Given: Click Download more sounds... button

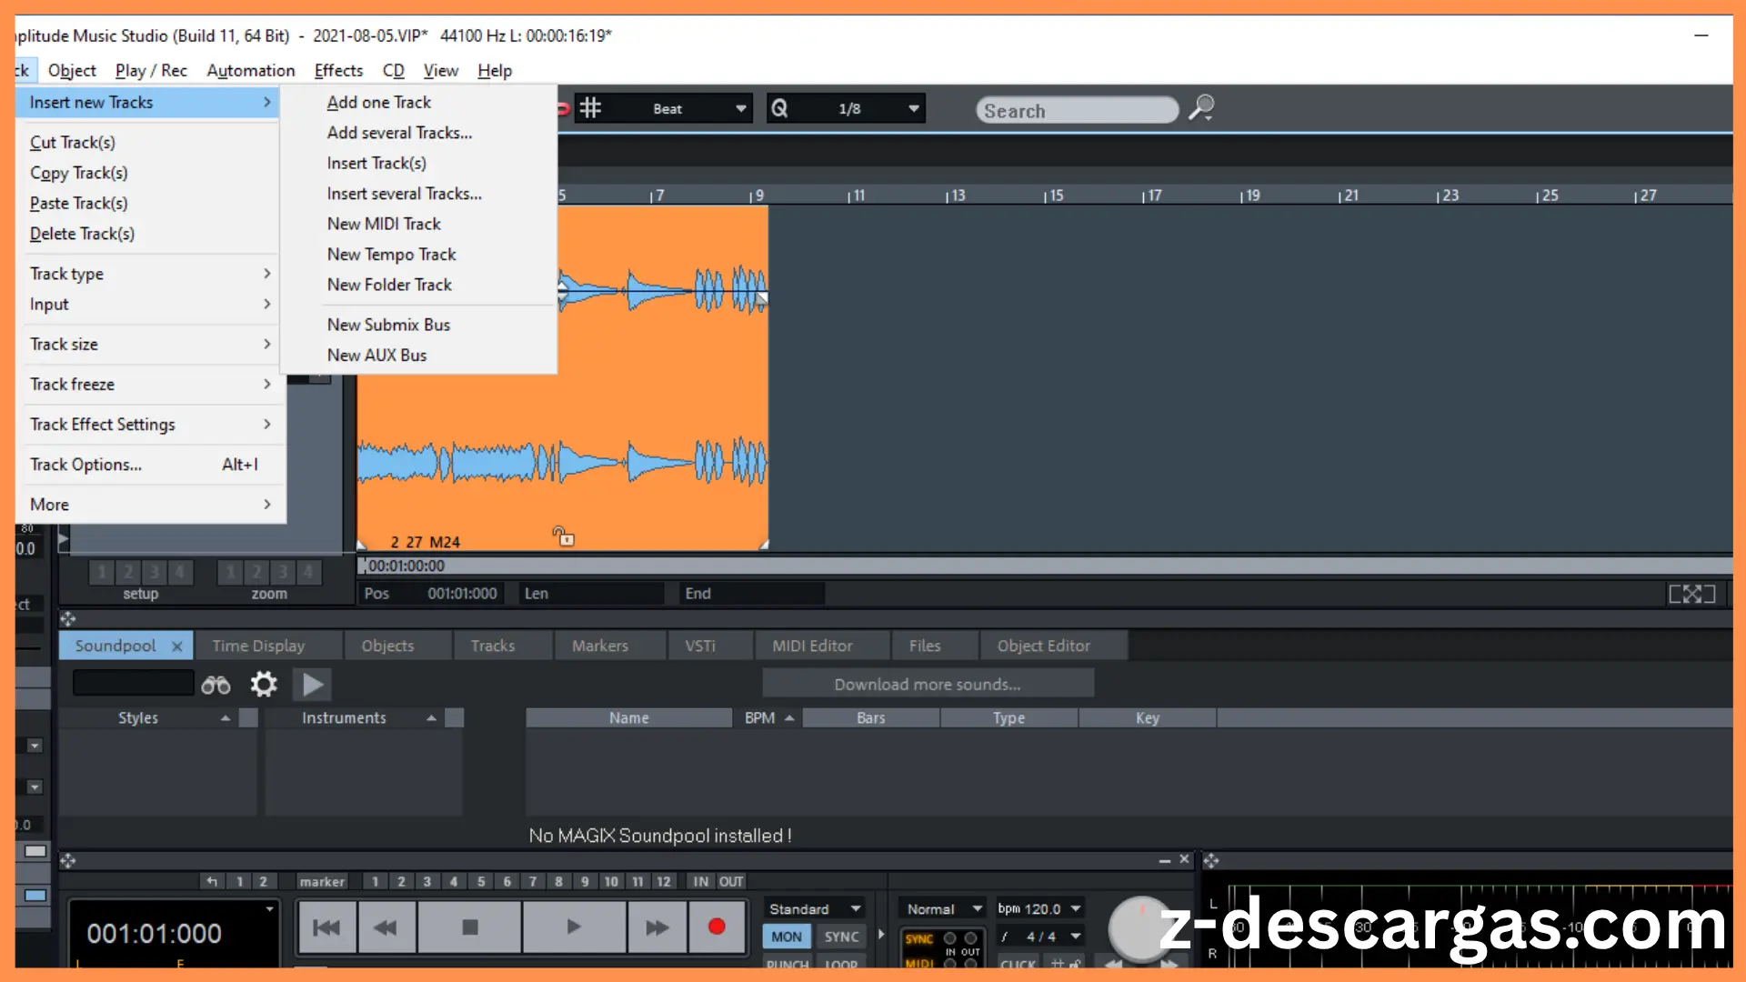Looking at the screenshot, I should coord(928,685).
